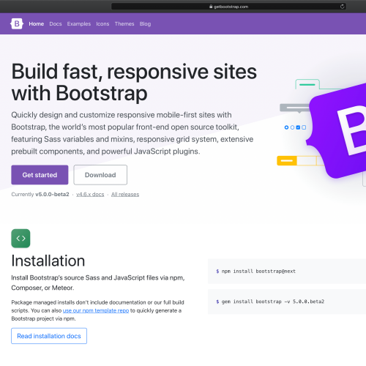Click the Download button

(100, 175)
